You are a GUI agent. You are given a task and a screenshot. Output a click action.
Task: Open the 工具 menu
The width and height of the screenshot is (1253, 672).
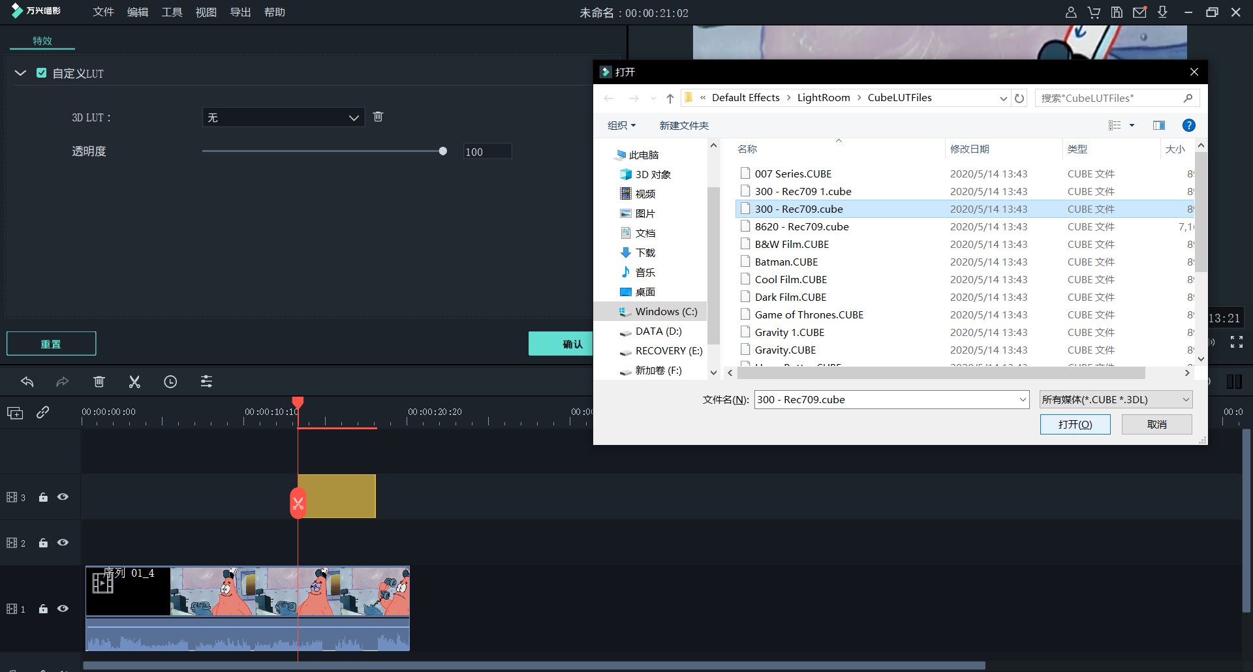click(172, 12)
